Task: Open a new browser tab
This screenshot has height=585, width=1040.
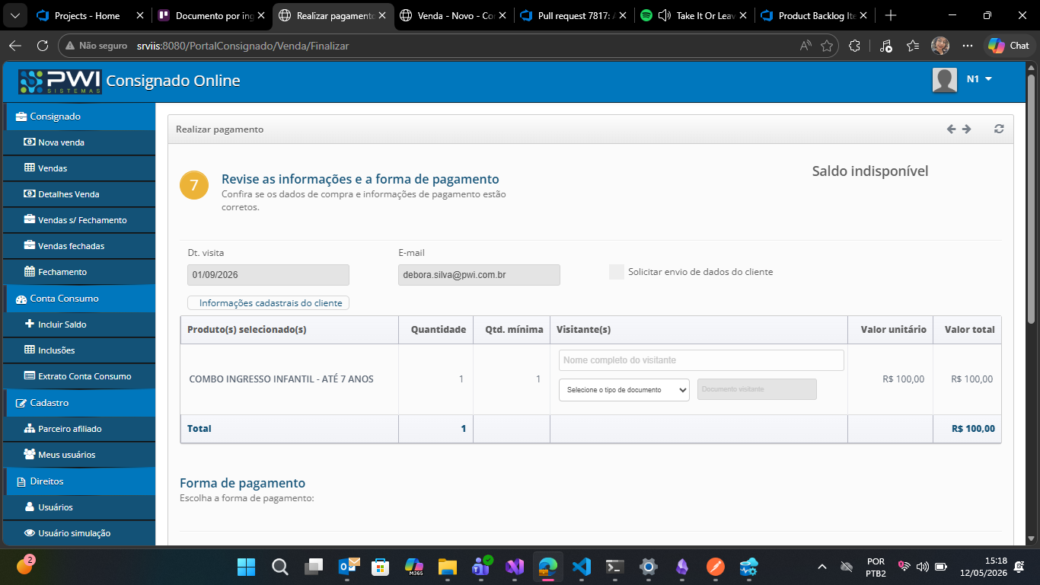Action: 892,15
